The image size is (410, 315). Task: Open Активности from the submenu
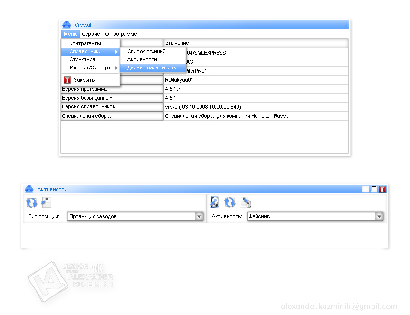[153, 59]
